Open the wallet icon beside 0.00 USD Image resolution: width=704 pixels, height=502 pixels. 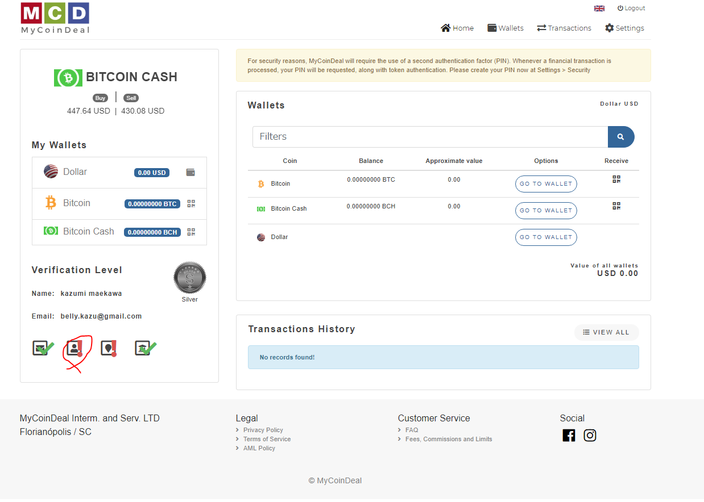(x=191, y=172)
